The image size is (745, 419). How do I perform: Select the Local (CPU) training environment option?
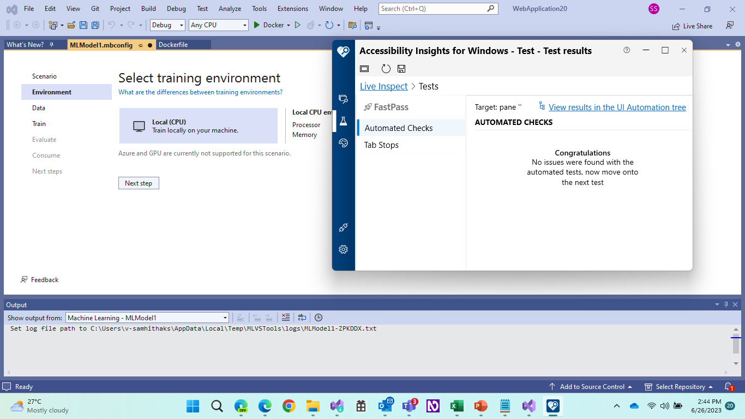(199, 125)
